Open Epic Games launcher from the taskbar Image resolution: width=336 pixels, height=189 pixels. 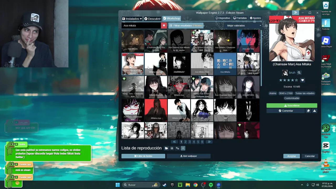click(x=172, y=185)
